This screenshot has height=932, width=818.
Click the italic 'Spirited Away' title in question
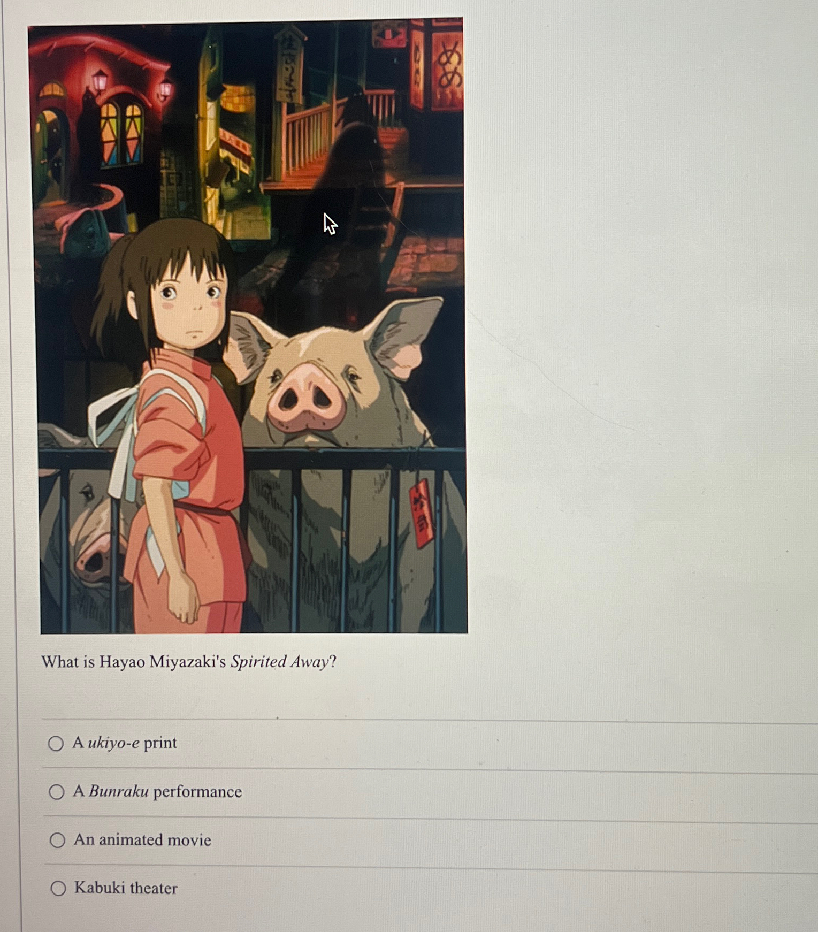coord(280,662)
